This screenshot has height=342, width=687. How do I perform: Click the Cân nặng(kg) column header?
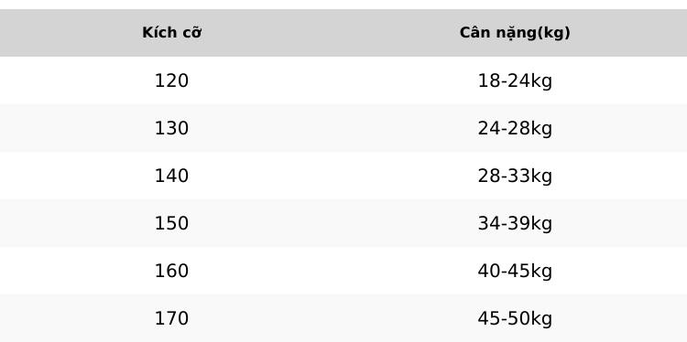tap(515, 33)
